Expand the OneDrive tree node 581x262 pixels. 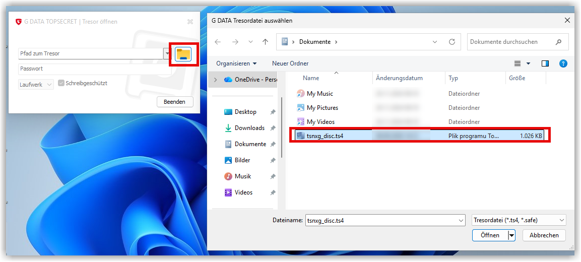click(216, 79)
